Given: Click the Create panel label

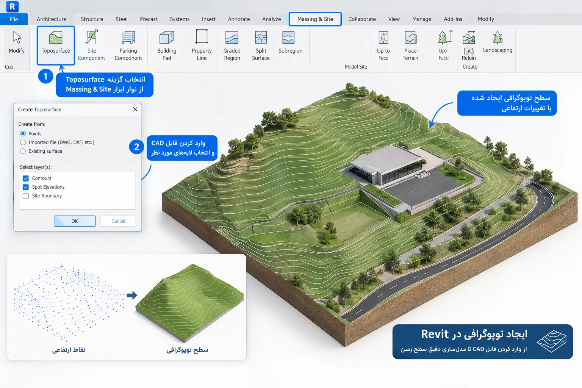Looking at the screenshot, I should [x=470, y=67].
